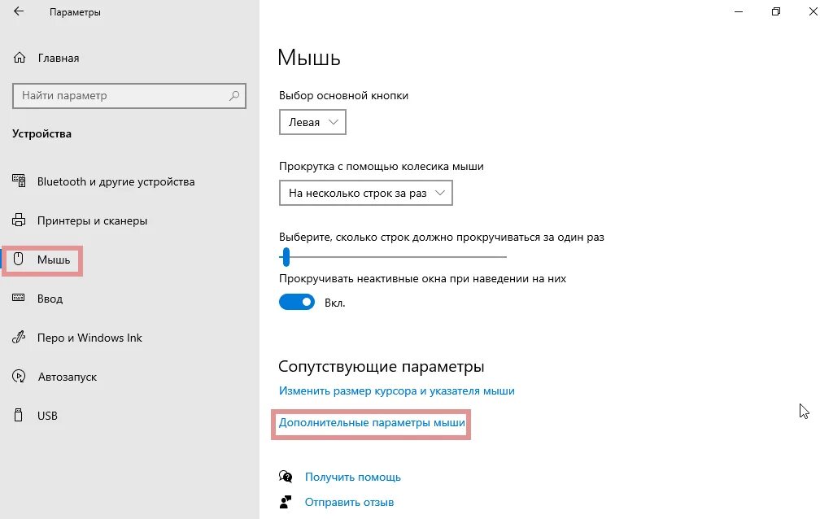Go to Bluetooth и другие устройства
The height and width of the screenshot is (519, 820).
point(116,181)
